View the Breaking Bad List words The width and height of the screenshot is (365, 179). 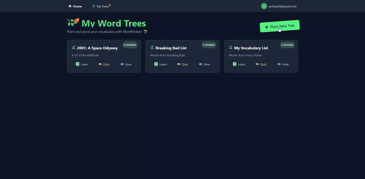(x=204, y=64)
